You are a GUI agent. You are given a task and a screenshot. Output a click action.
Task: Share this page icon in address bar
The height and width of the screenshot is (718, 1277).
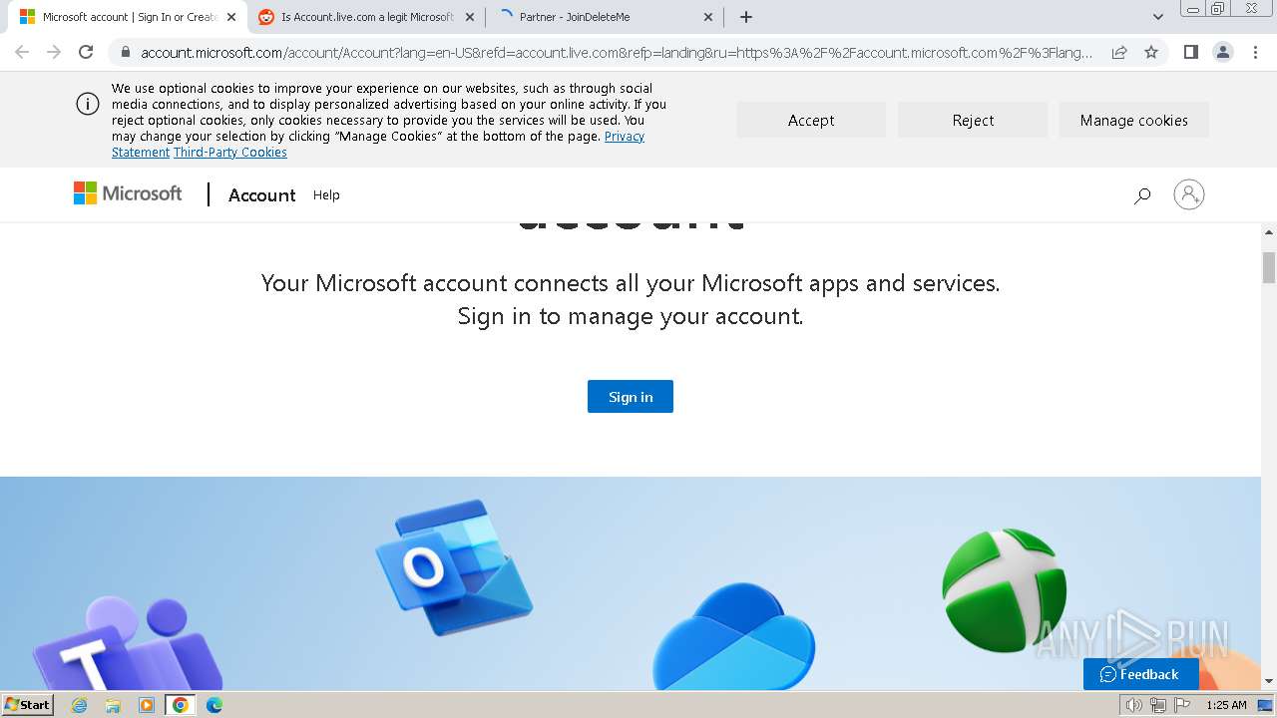tap(1119, 52)
